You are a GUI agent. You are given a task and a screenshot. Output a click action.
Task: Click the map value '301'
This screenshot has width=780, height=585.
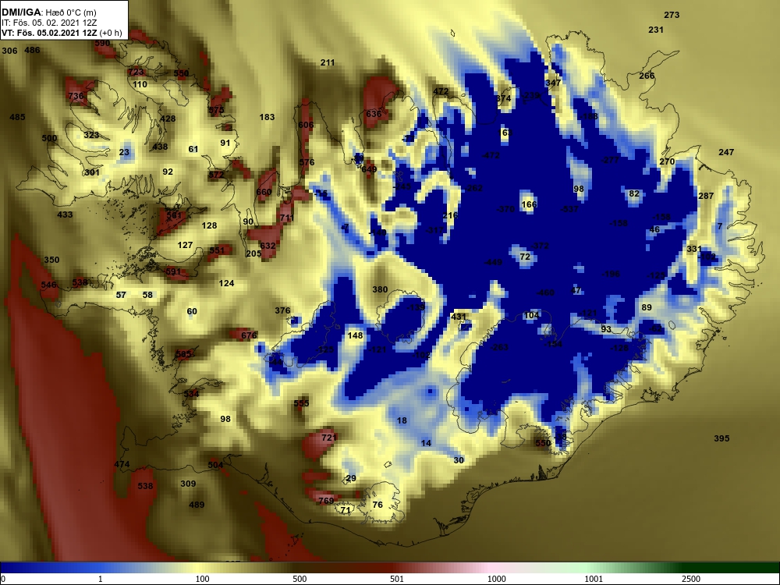[91, 172]
